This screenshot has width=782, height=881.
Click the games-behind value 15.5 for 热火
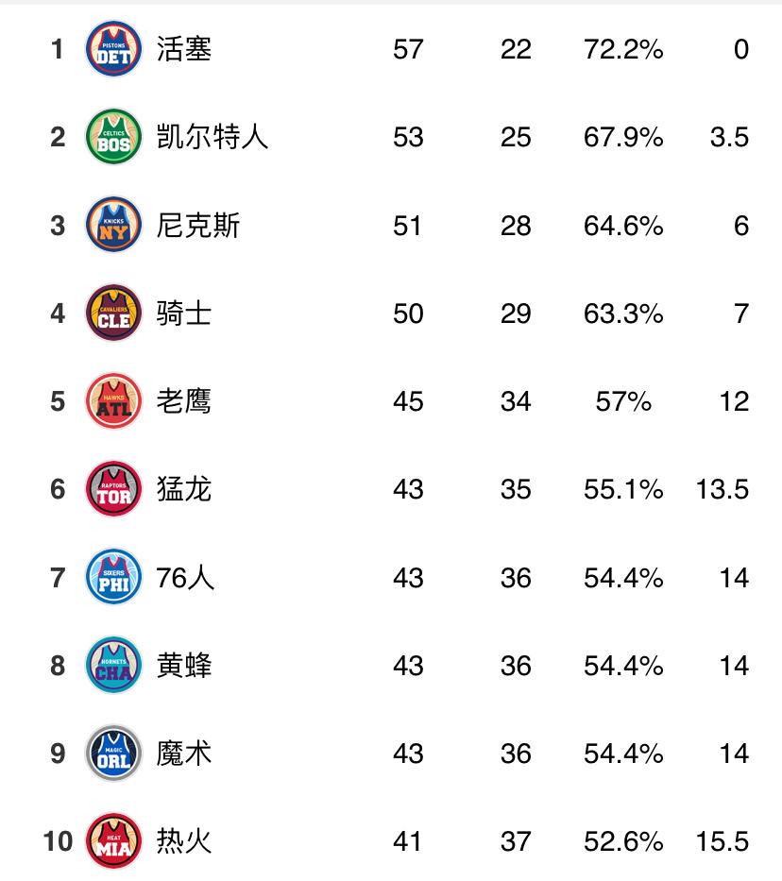click(x=723, y=840)
